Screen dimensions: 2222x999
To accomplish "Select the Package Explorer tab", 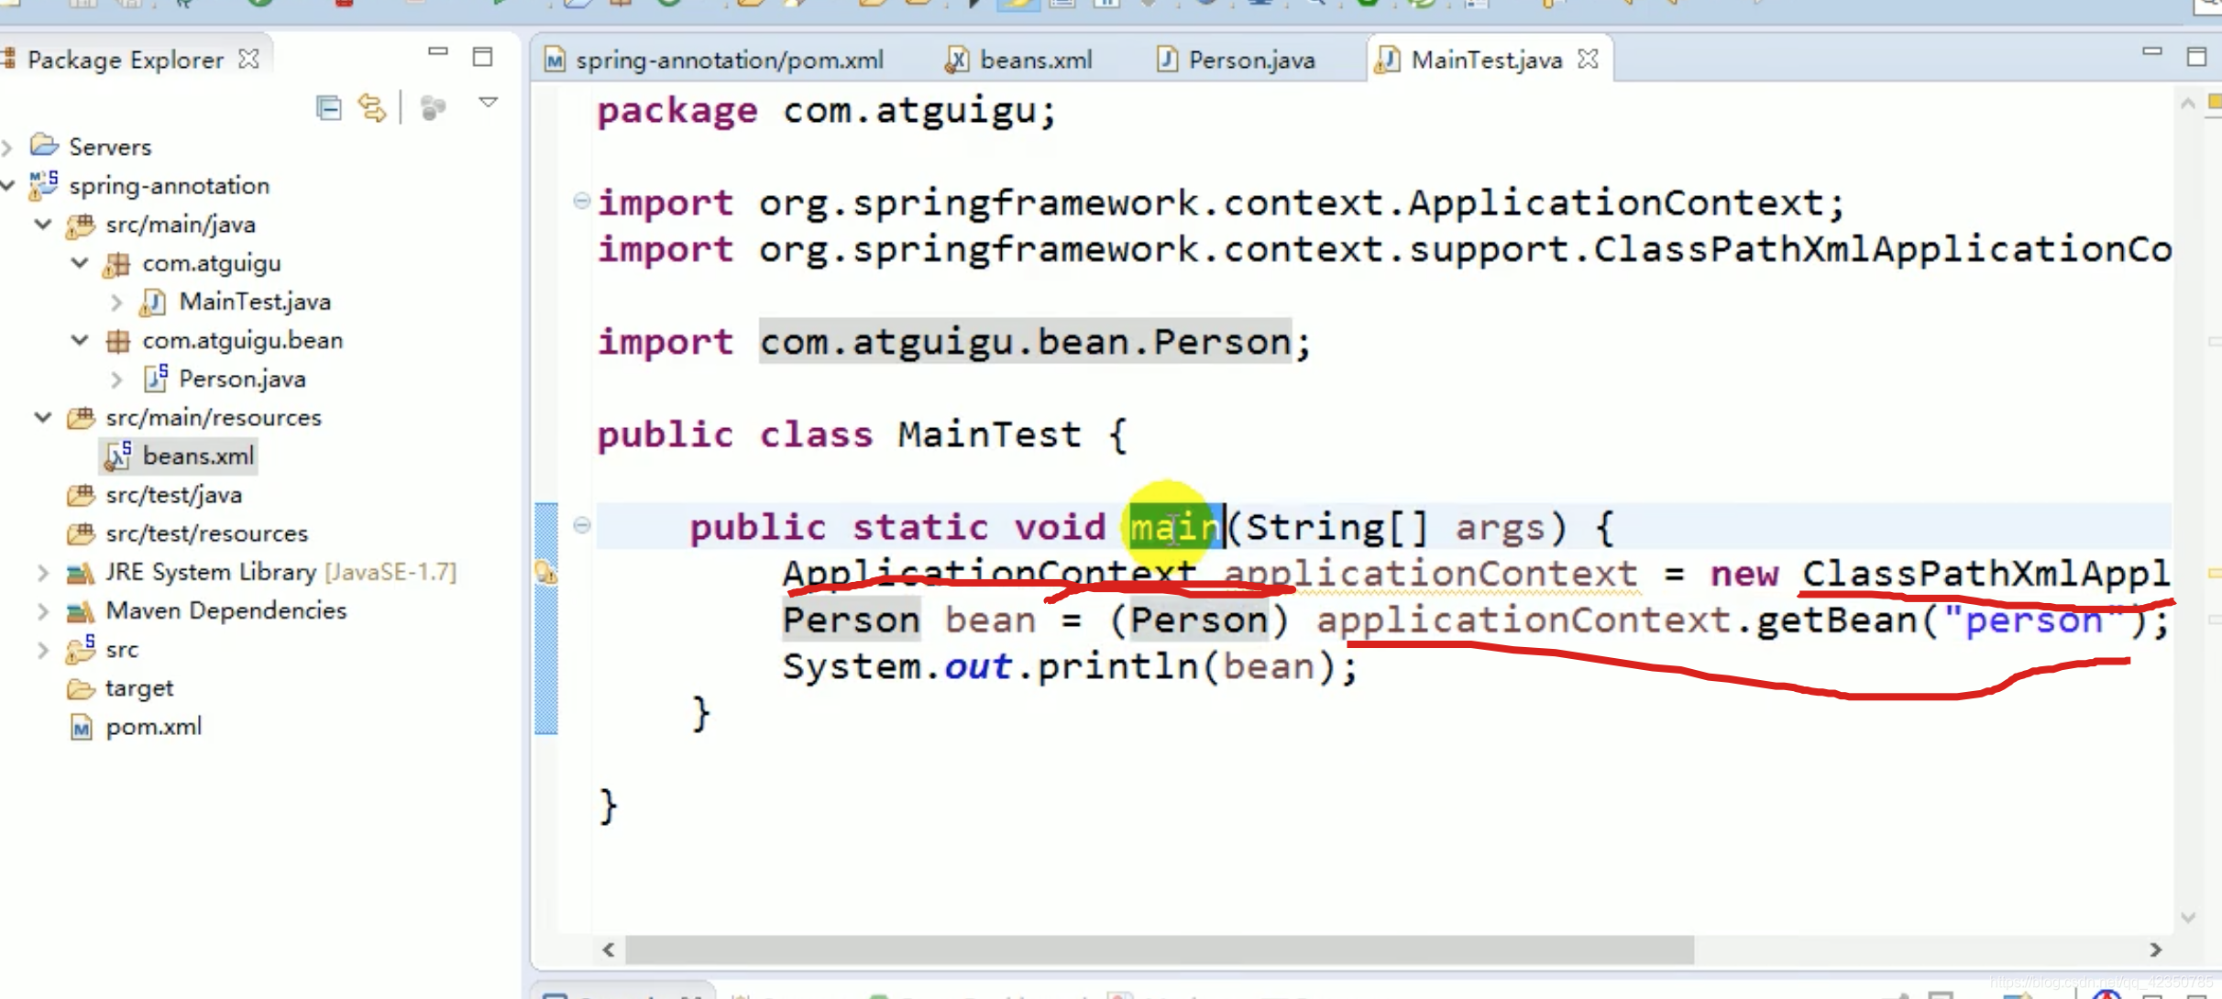I will [x=126, y=60].
